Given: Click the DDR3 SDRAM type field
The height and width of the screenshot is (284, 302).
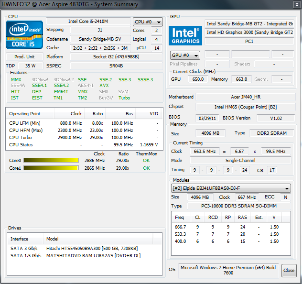Looking at the screenshot, I should (x=272, y=133).
